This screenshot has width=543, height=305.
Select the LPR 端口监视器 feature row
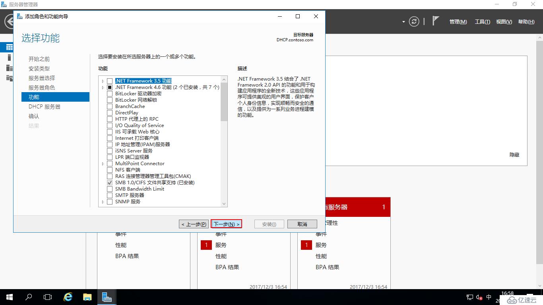132,157
